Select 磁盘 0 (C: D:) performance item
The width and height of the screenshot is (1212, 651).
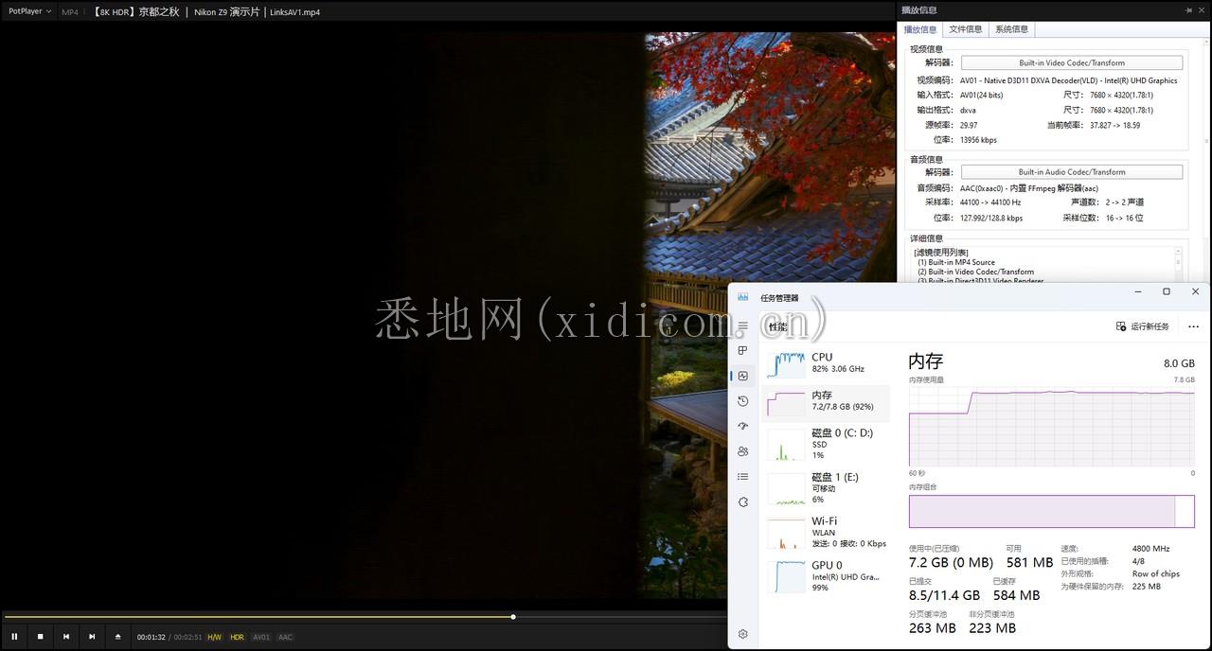pos(826,444)
